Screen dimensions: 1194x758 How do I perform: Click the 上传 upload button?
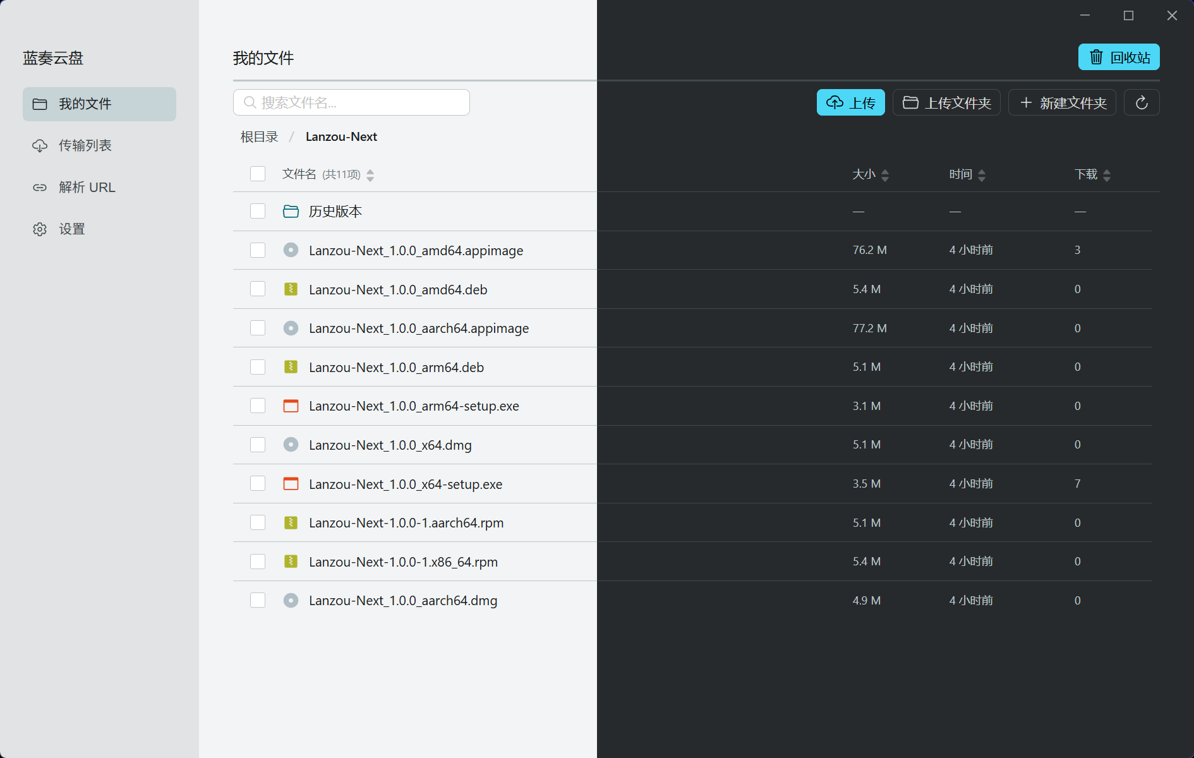(850, 102)
